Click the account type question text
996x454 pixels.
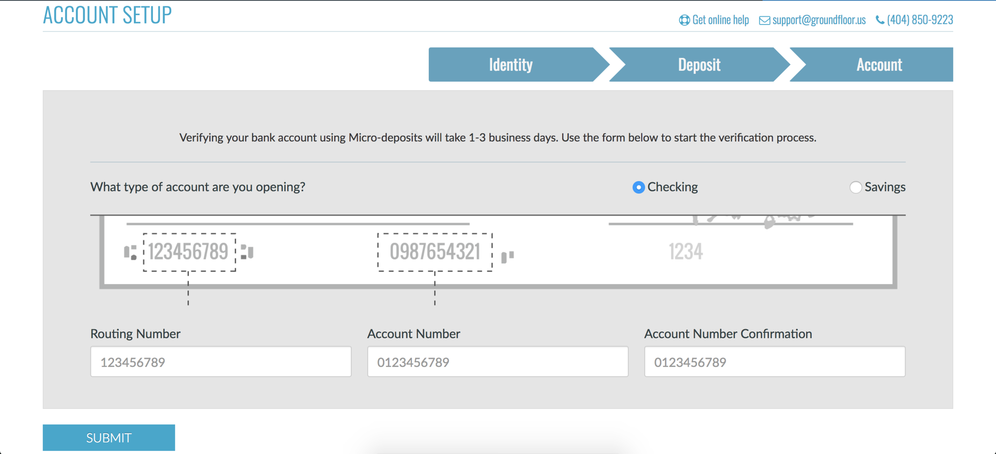point(198,187)
